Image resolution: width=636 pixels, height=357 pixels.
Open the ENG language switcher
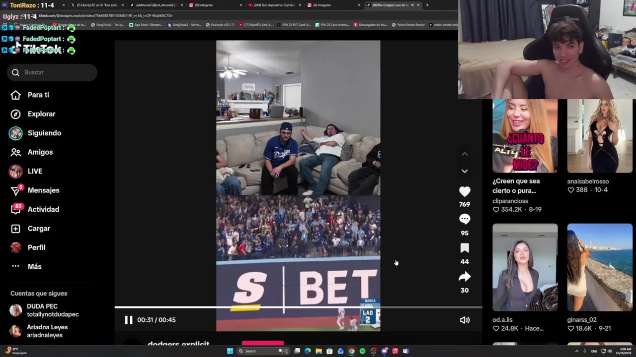click(x=594, y=351)
